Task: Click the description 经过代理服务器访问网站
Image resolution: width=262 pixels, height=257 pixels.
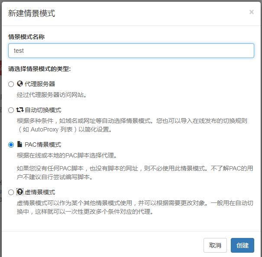Action: 52,95
